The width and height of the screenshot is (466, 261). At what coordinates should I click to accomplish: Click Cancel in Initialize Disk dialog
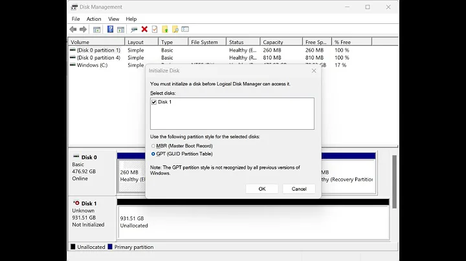[x=299, y=189]
